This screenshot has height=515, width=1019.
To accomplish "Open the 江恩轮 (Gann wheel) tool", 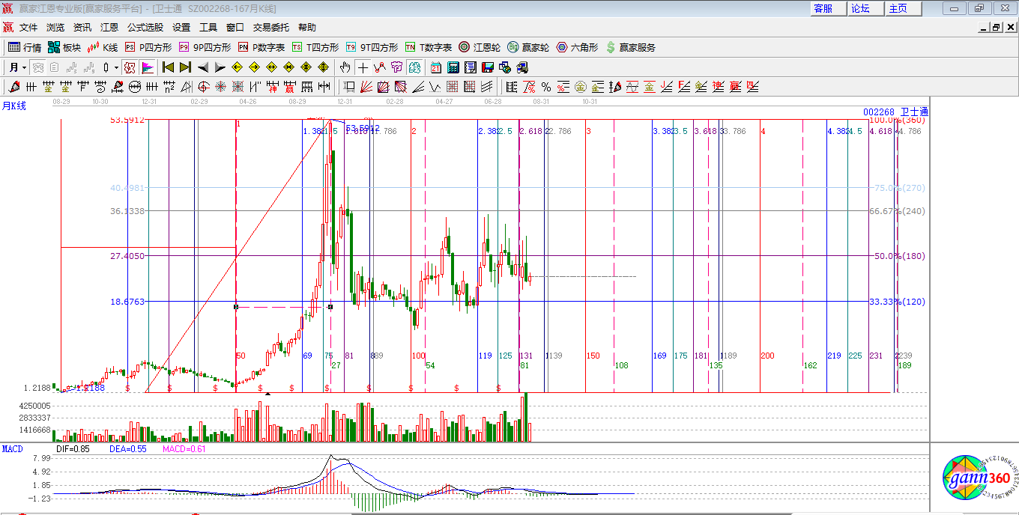I will [x=480, y=47].
